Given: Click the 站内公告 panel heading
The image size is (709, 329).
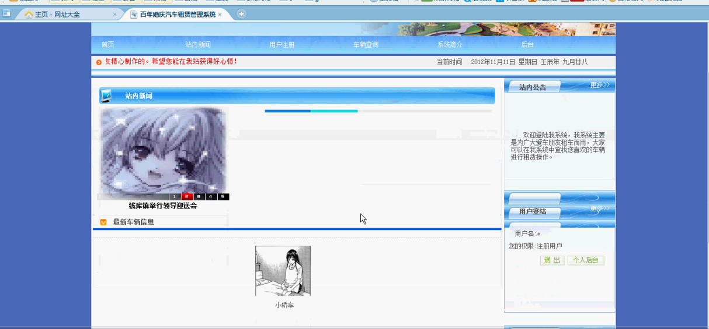Looking at the screenshot, I should pos(533,87).
